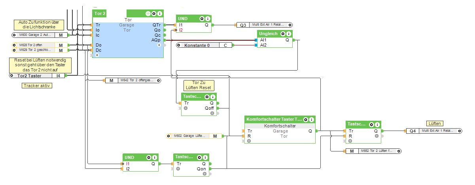This screenshot has height=185, width=475.
Task: Click the Lüften yellow note label
Action: click(x=435, y=123)
